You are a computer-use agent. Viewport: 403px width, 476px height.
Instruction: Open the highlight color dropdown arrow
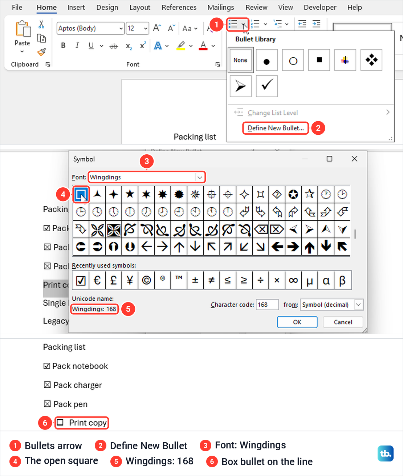pyautogui.click(x=191, y=46)
